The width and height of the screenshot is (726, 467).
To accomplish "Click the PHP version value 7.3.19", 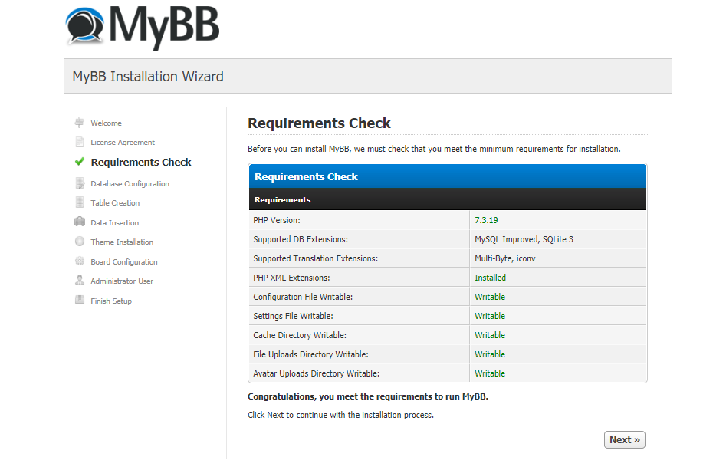I will 486,220.
